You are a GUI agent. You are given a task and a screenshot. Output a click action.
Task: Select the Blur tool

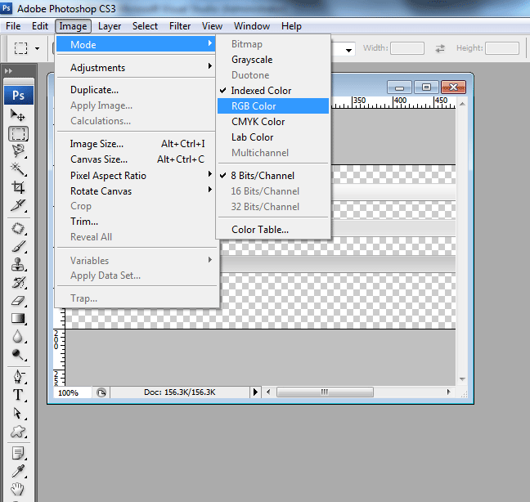point(18,337)
